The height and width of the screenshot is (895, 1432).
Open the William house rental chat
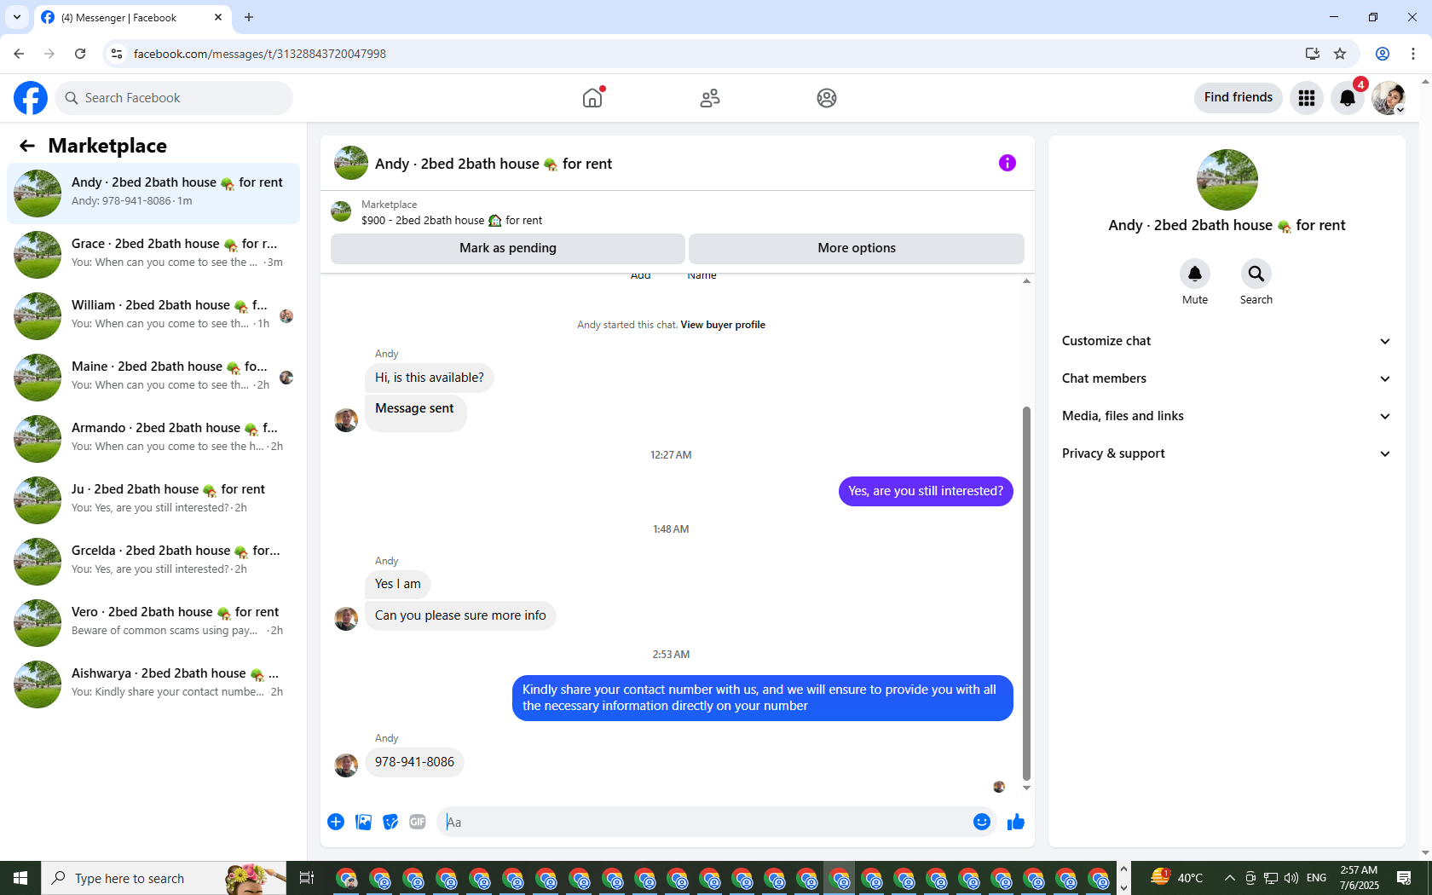(x=153, y=316)
